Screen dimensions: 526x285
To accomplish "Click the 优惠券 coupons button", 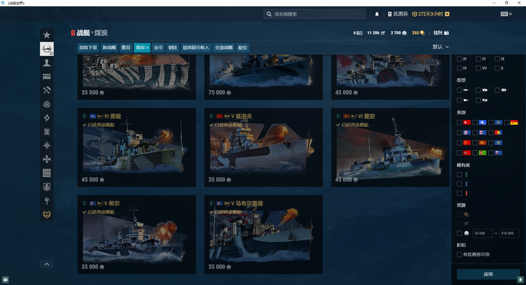I will [398, 14].
